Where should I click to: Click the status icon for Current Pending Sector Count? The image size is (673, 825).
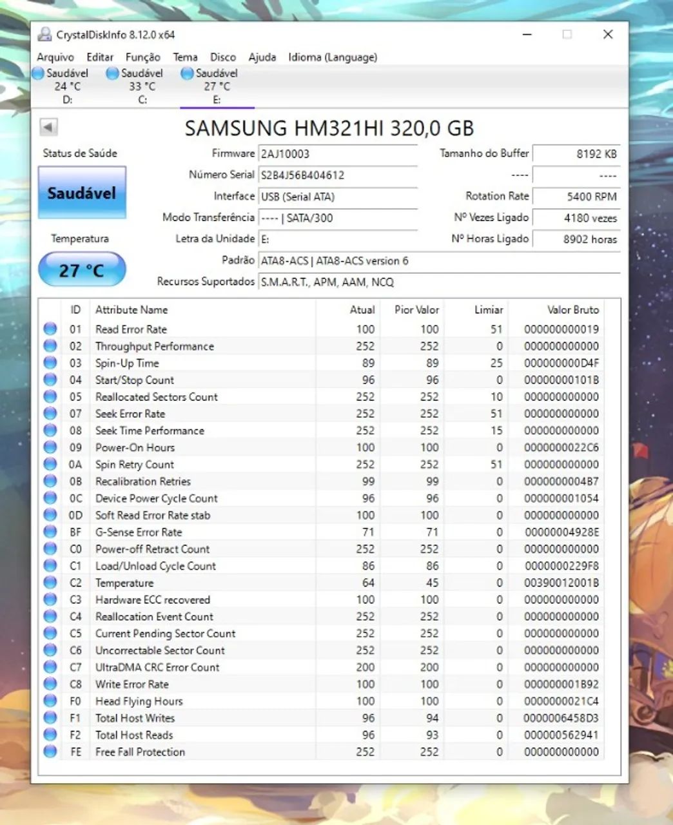click(50, 634)
